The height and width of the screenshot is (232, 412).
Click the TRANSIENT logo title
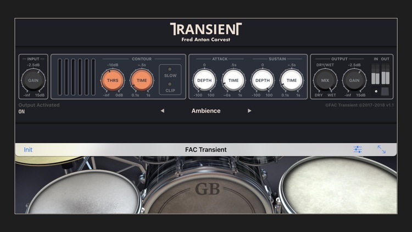206,29
